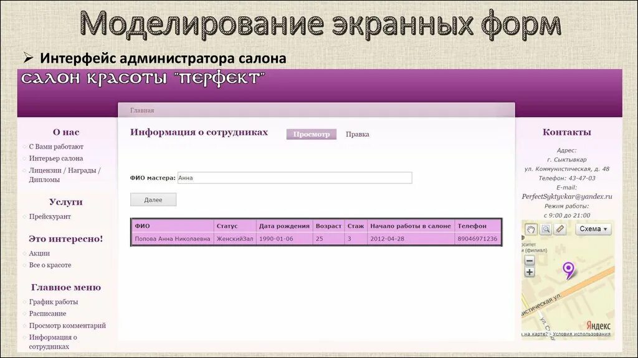Image resolution: width=638 pixels, height=358 pixels.
Task: Click the header Статус in the employee table
Action: pyautogui.click(x=227, y=226)
